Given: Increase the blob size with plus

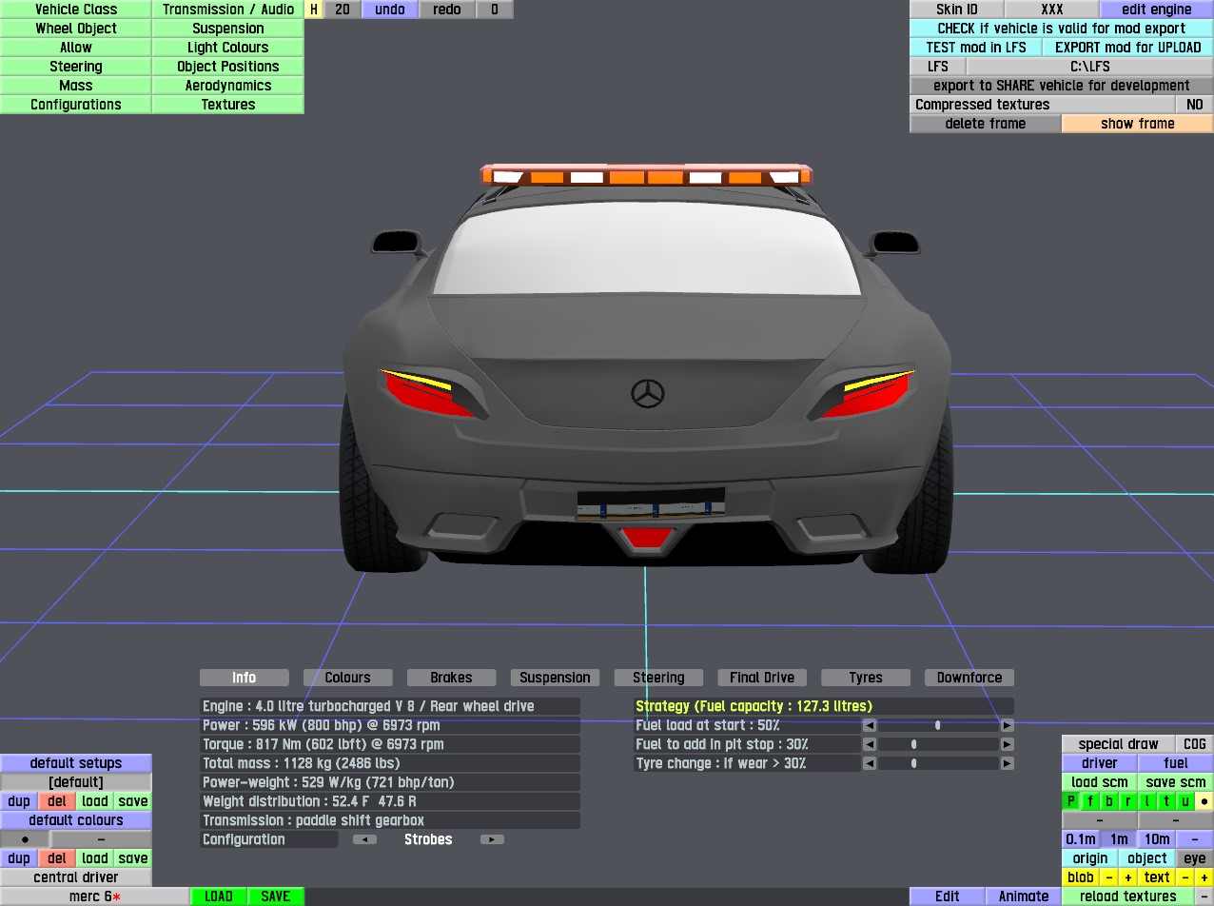Looking at the screenshot, I should pos(1128,877).
